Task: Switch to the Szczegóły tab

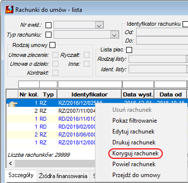Action: 21,175
